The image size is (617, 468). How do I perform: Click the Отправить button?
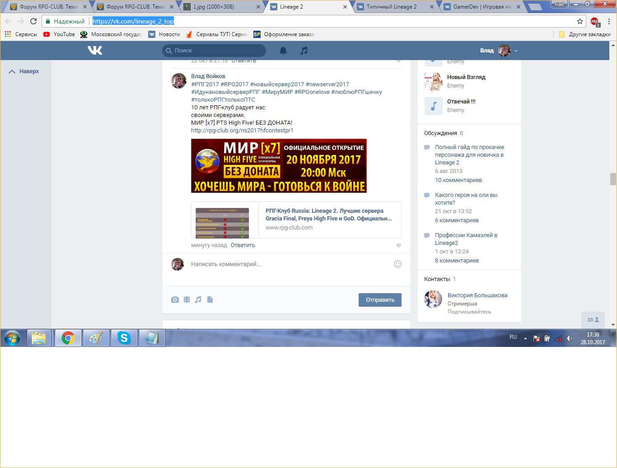380,300
